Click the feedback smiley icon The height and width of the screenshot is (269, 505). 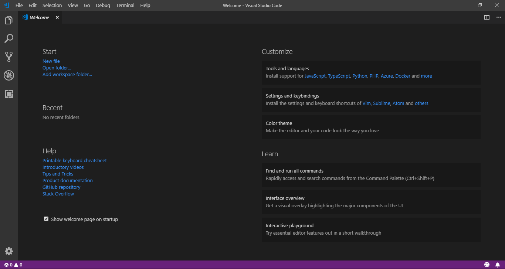[487, 265]
